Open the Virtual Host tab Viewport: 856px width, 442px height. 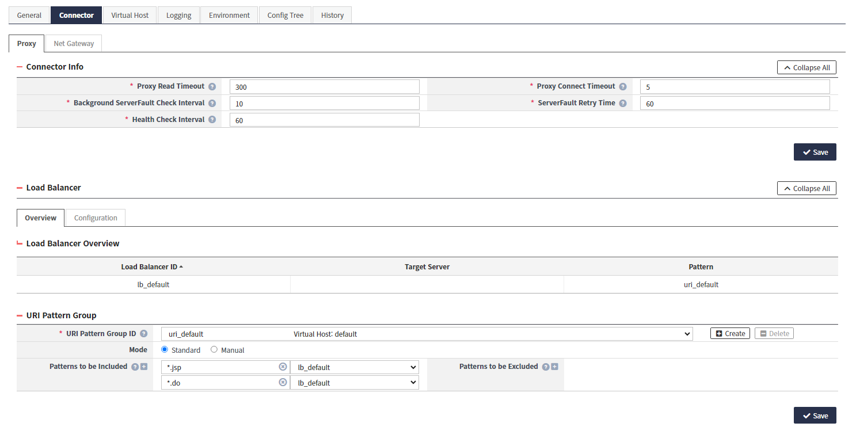[x=129, y=14]
